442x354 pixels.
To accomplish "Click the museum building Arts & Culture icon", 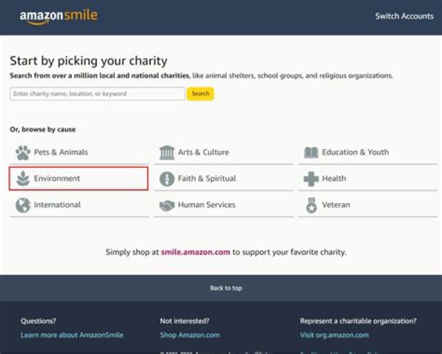I will click(x=166, y=153).
